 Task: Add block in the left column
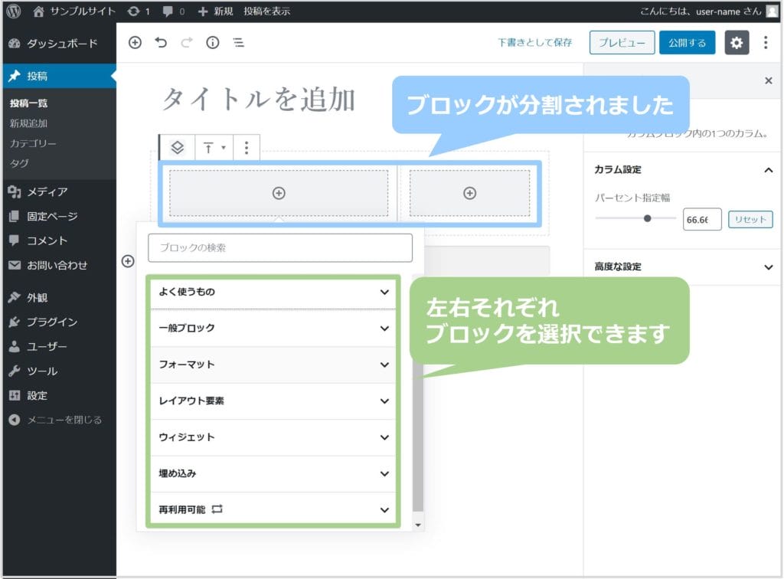(x=279, y=194)
